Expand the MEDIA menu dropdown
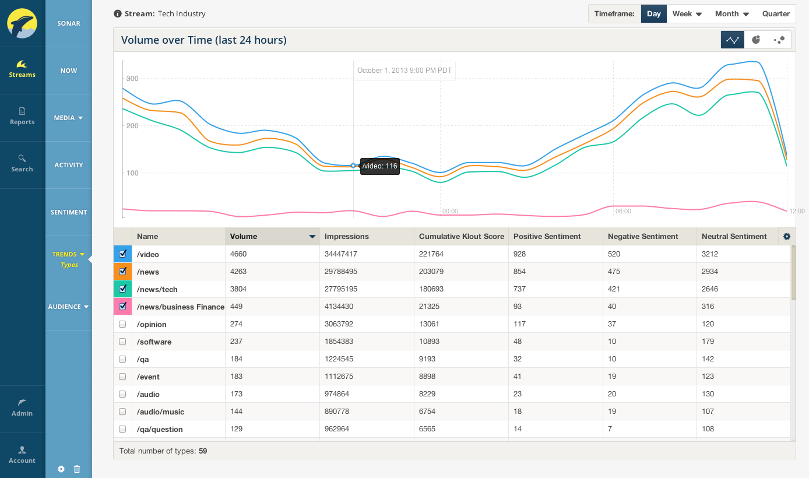Screen dimensions: 809x478 (x=68, y=118)
